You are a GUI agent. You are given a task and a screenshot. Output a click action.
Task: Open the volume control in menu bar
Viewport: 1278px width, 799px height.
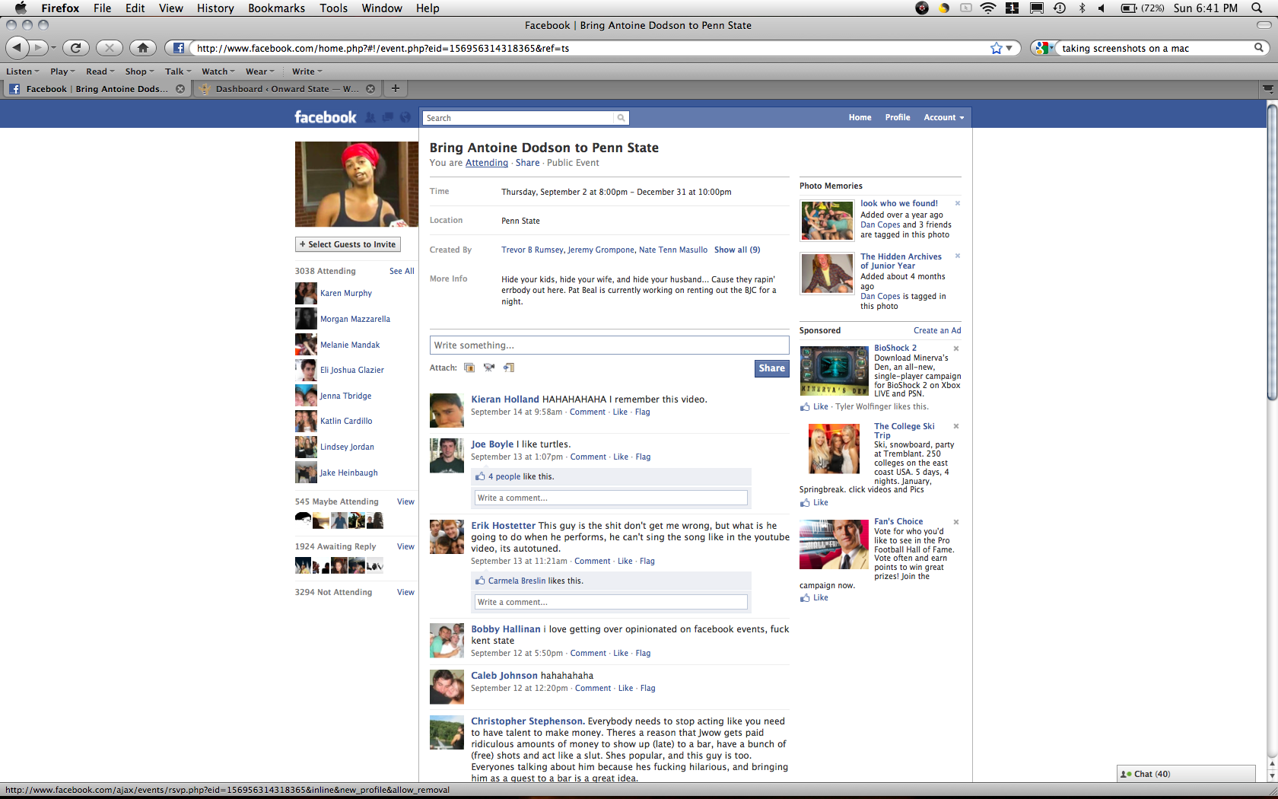tap(1102, 8)
